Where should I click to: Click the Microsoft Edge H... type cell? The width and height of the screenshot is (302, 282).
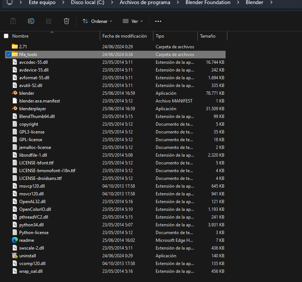click(174, 240)
